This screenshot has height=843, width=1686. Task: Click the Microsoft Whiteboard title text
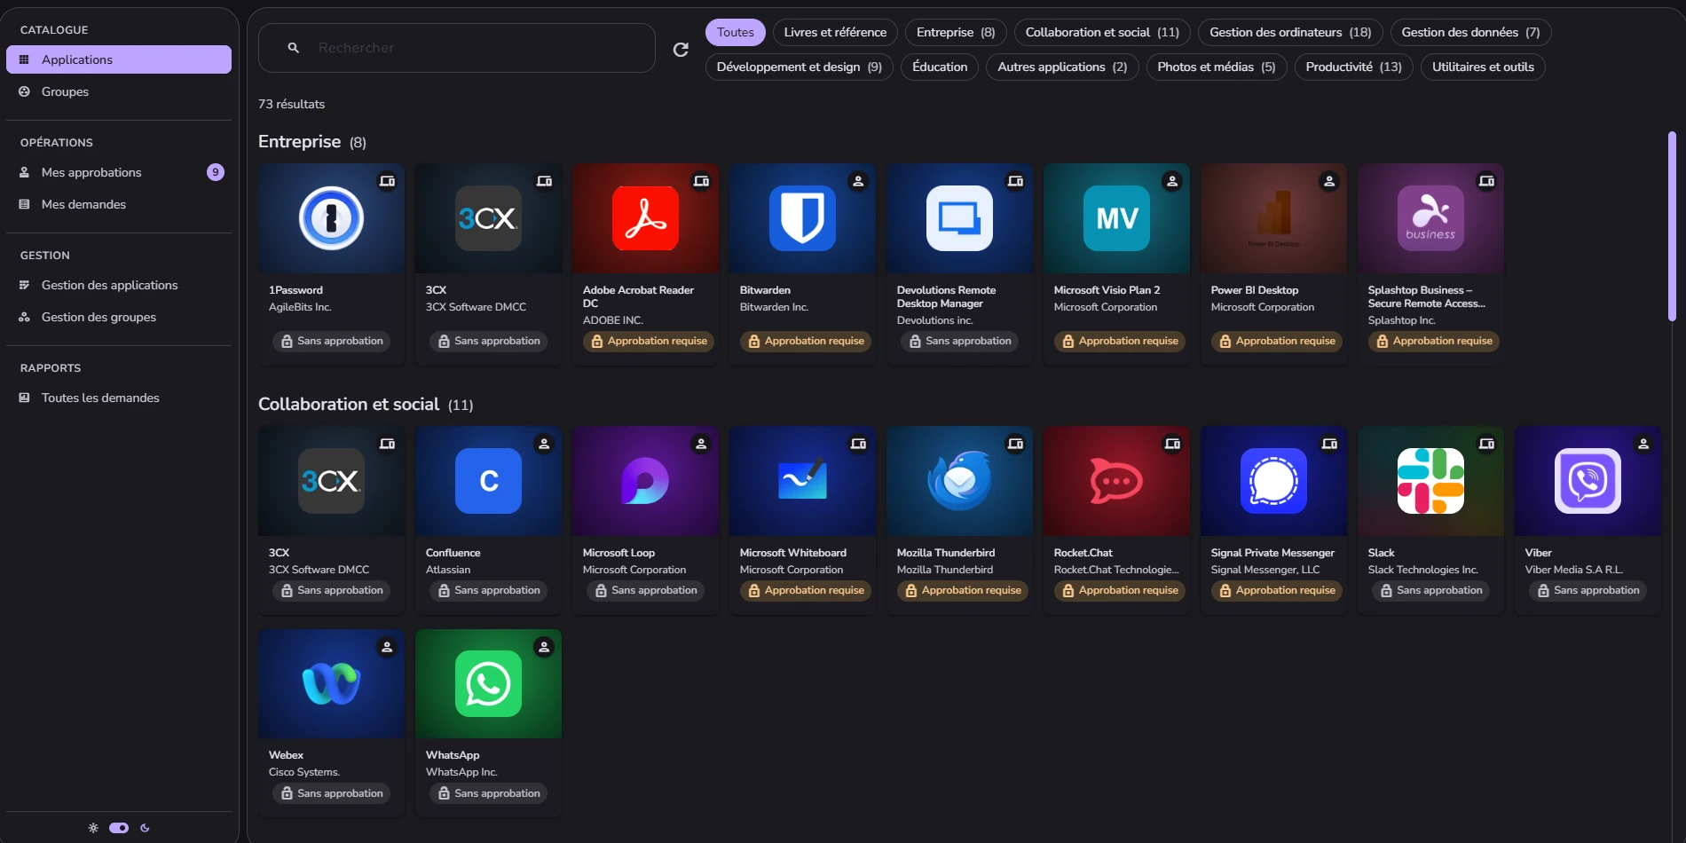(793, 553)
